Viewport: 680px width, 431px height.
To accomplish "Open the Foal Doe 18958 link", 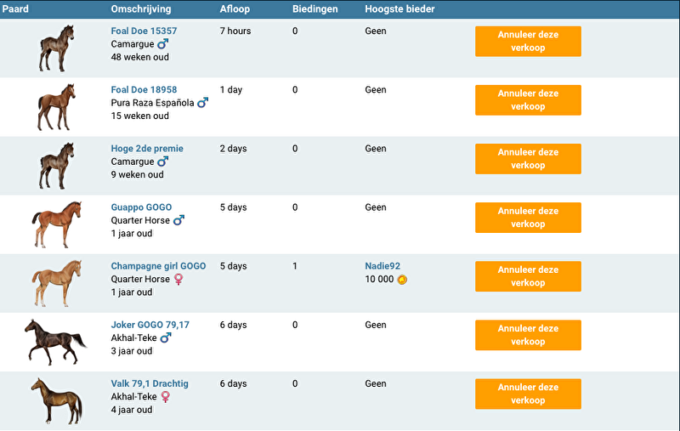I will (x=144, y=89).
